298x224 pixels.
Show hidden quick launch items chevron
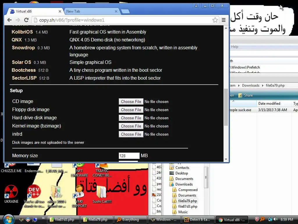point(43,218)
